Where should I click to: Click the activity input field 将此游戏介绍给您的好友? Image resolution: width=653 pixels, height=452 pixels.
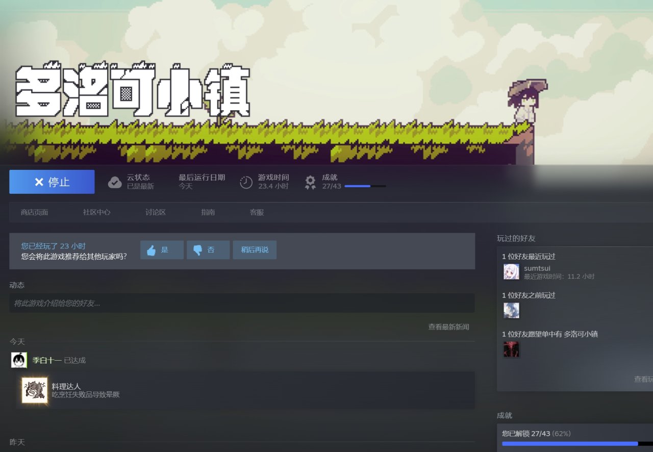[x=242, y=303]
